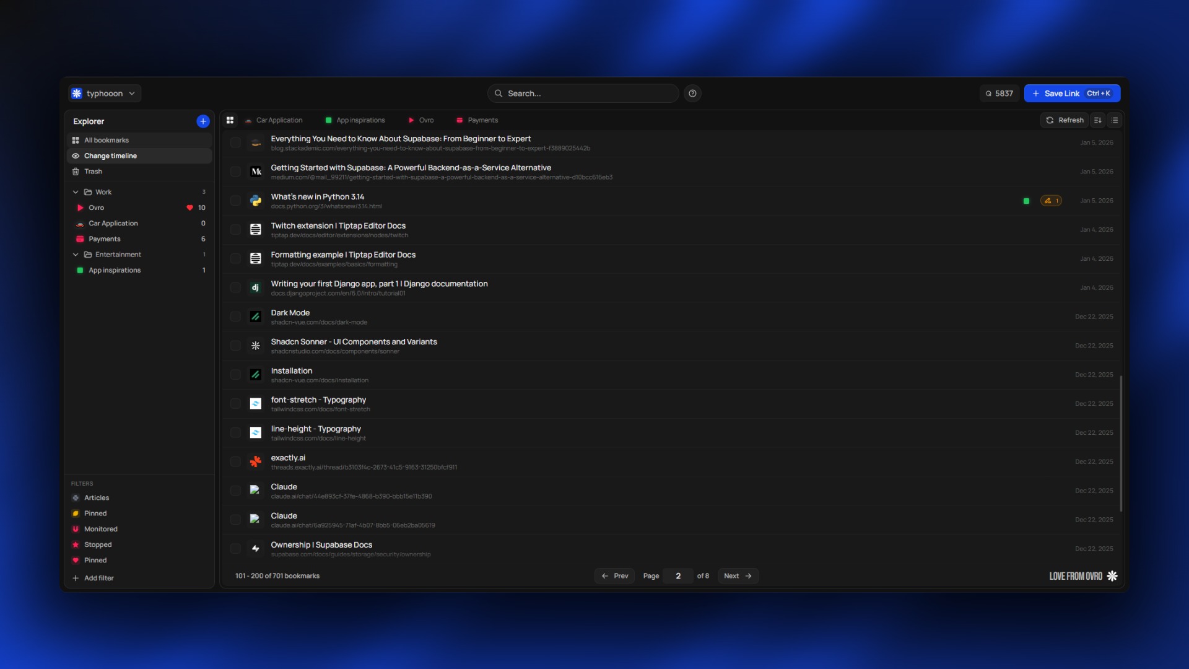1189x669 pixels.
Task: Open the 5837 credits counter
Action: (x=999, y=94)
